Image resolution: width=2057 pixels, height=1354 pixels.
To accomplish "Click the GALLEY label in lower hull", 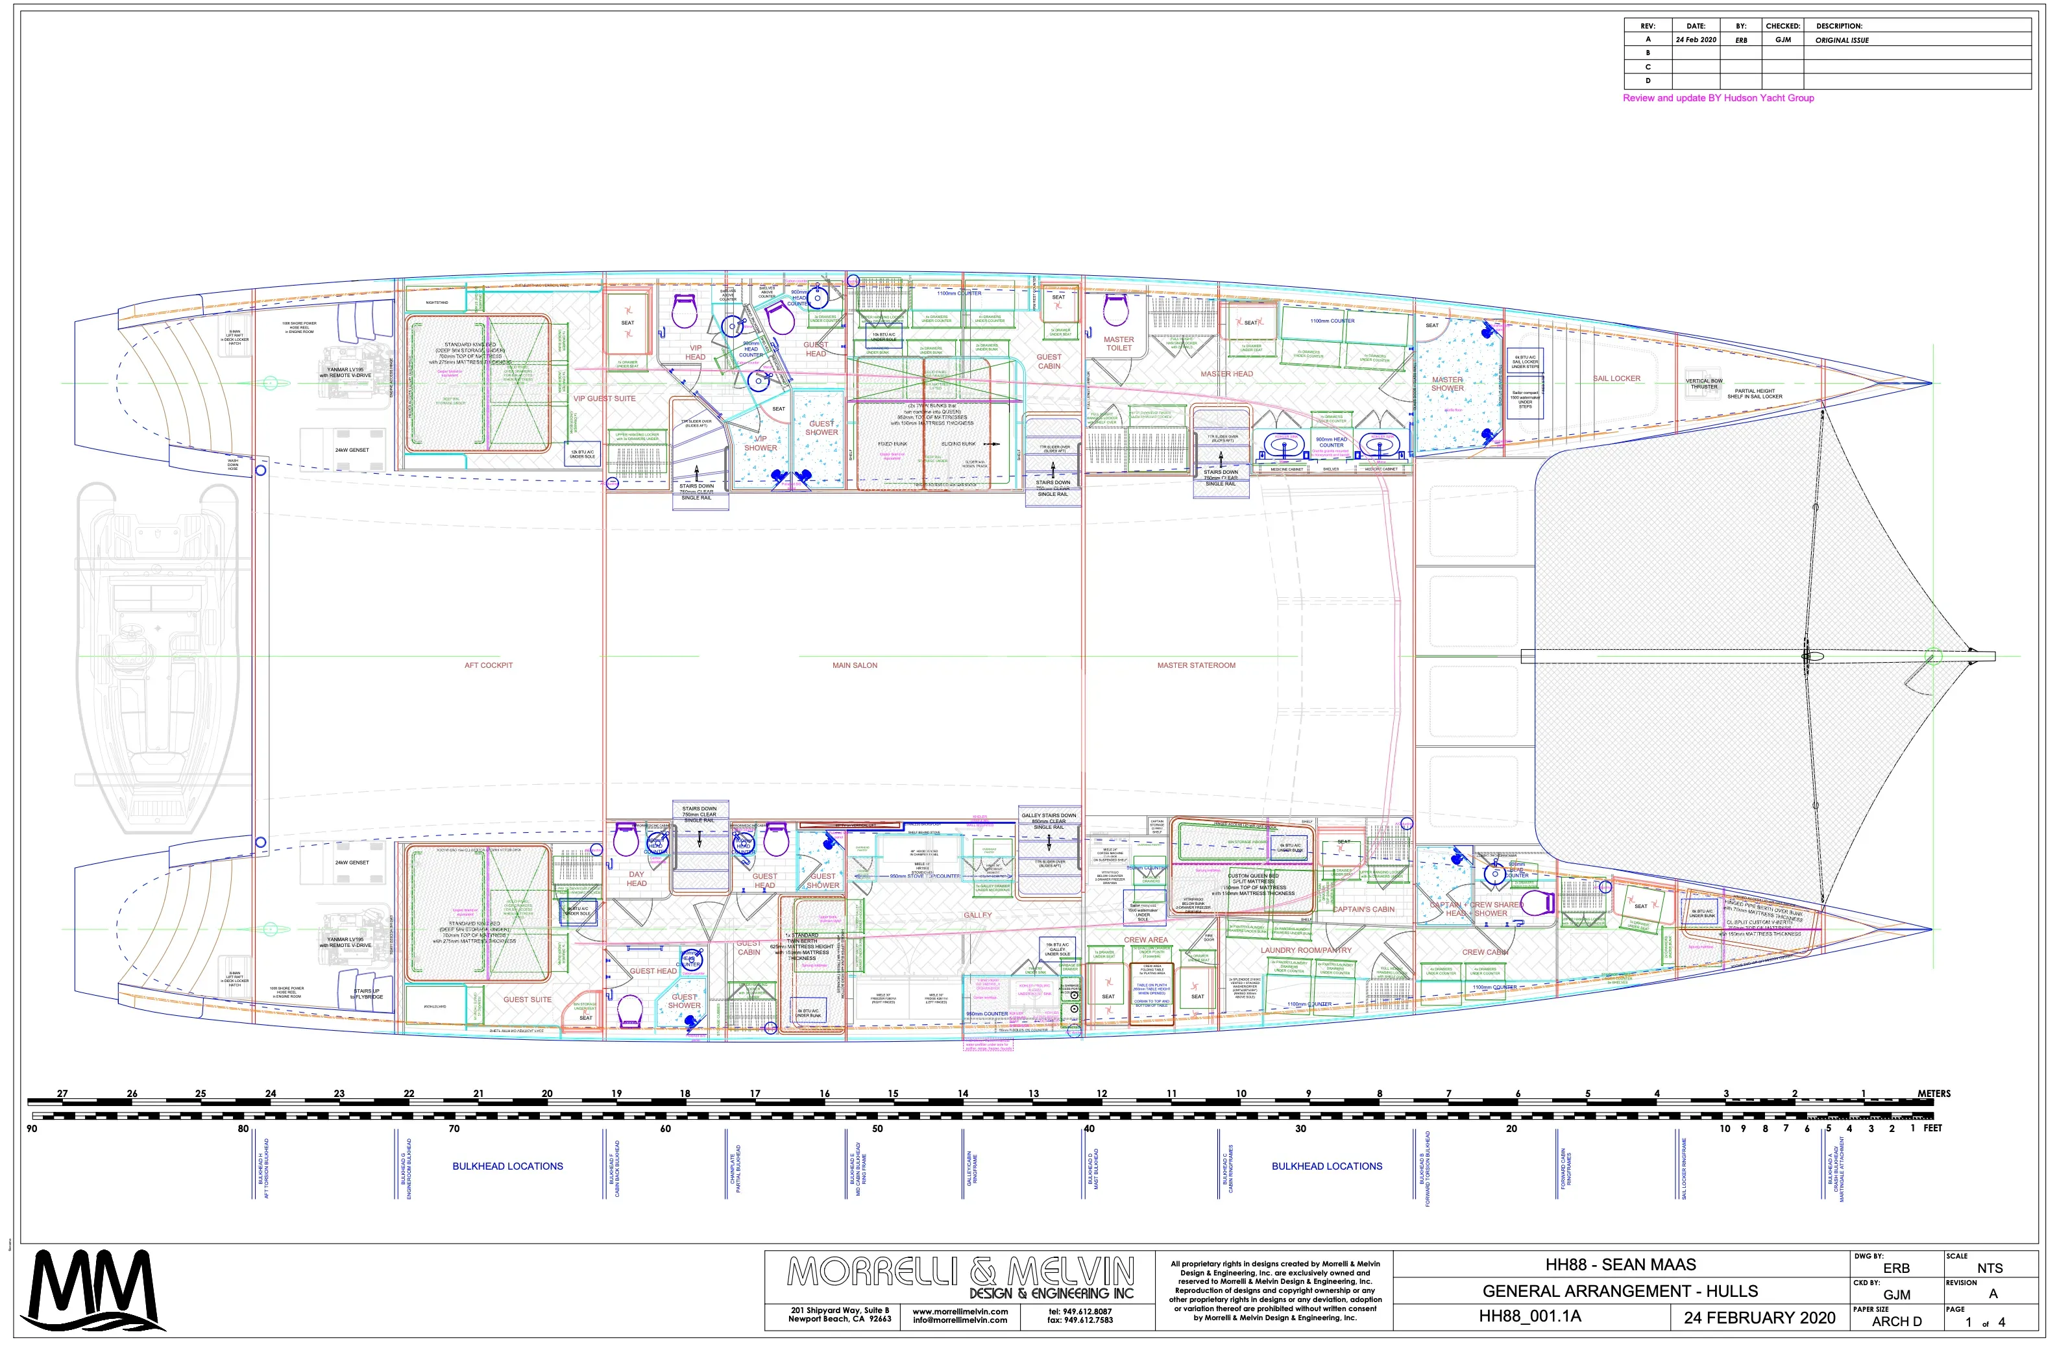I will pyautogui.click(x=977, y=915).
